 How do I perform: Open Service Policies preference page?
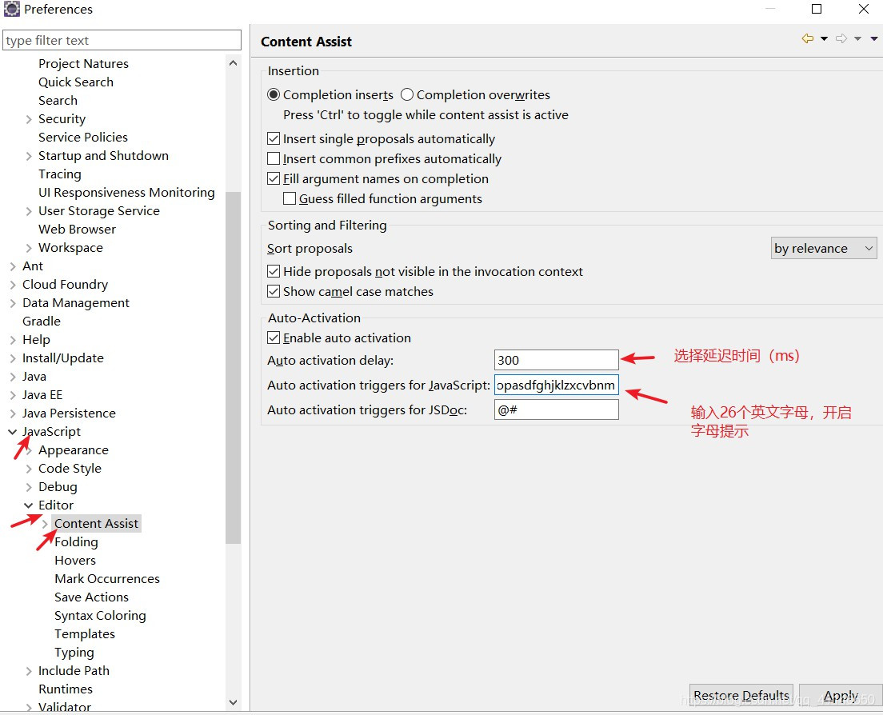pos(83,138)
